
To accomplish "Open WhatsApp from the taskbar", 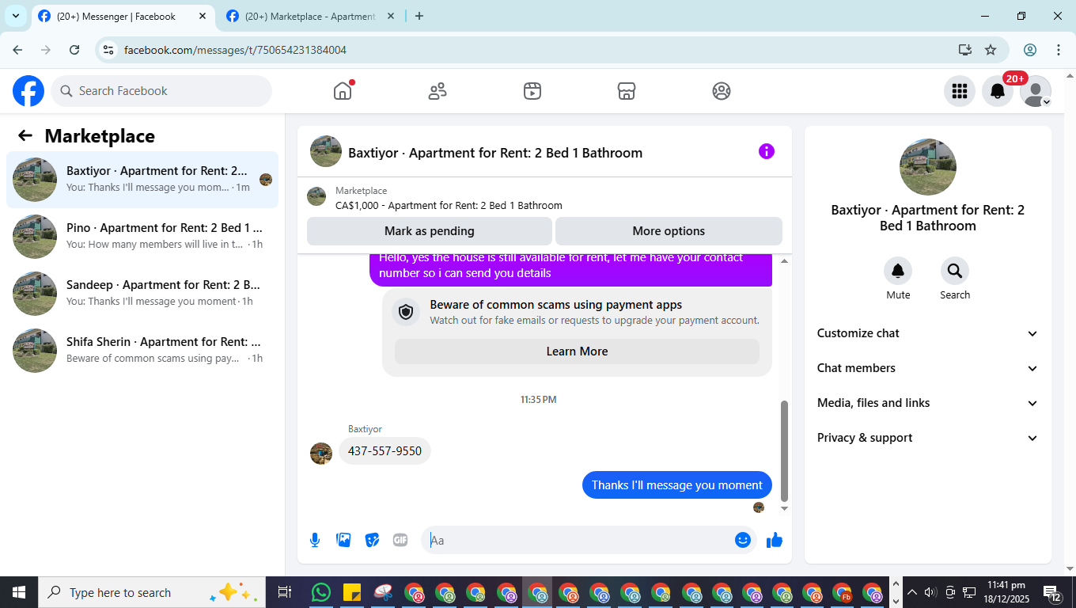I will pyautogui.click(x=321, y=592).
